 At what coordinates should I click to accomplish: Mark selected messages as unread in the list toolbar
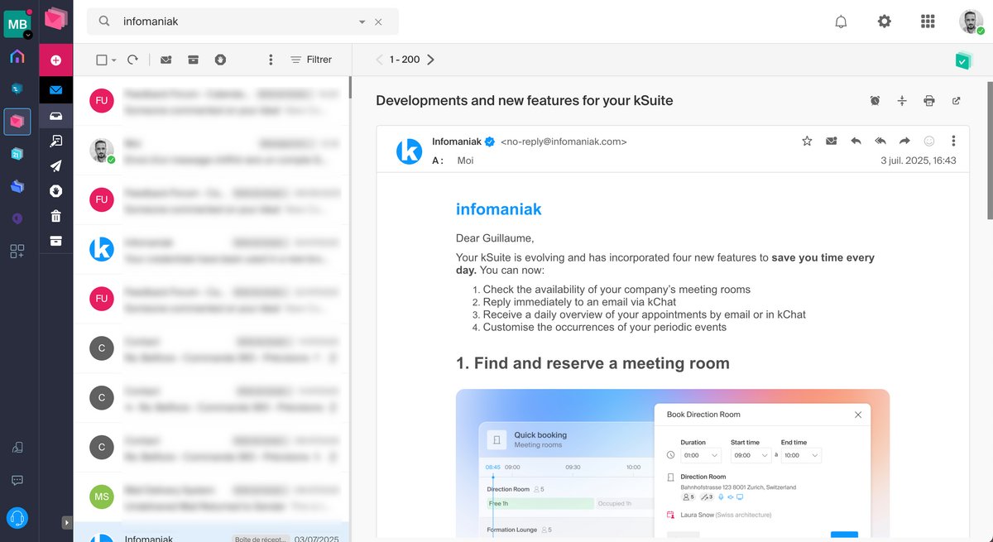point(166,60)
